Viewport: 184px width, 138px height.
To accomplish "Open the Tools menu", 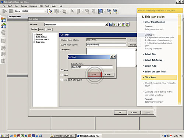I will [x=47, y=6].
